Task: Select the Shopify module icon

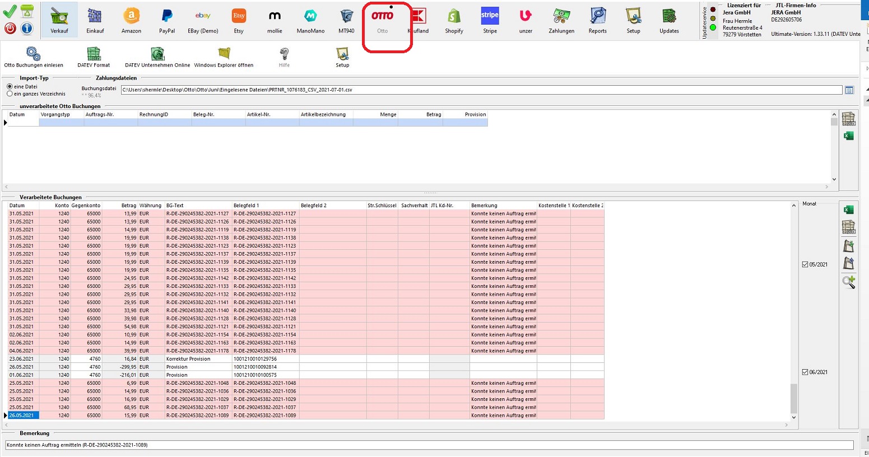Action: click(454, 20)
